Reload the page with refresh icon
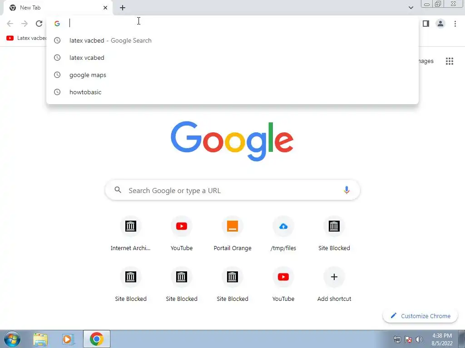 39,24
